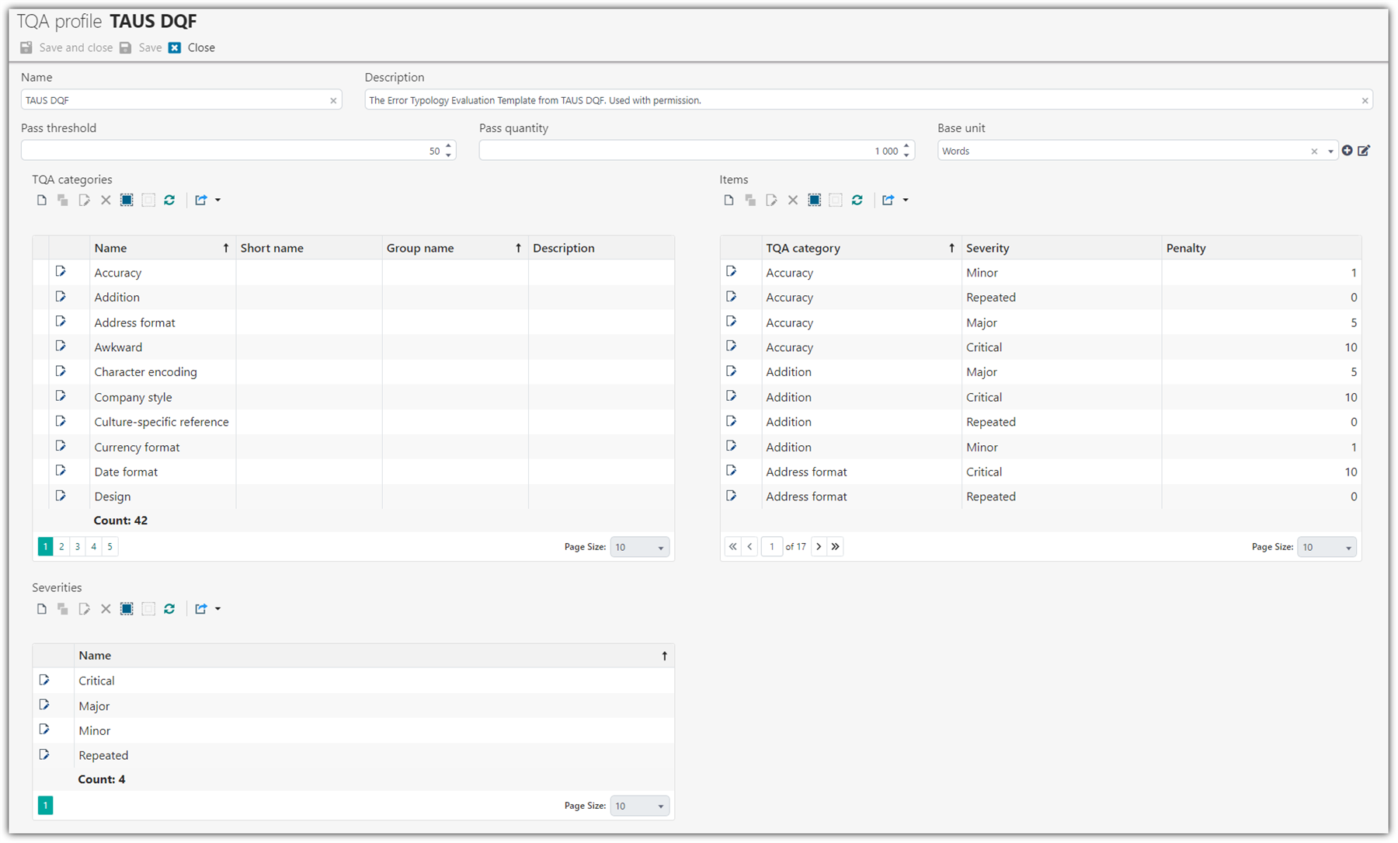Click Select all icon in TQA categories toolbar

(x=127, y=200)
